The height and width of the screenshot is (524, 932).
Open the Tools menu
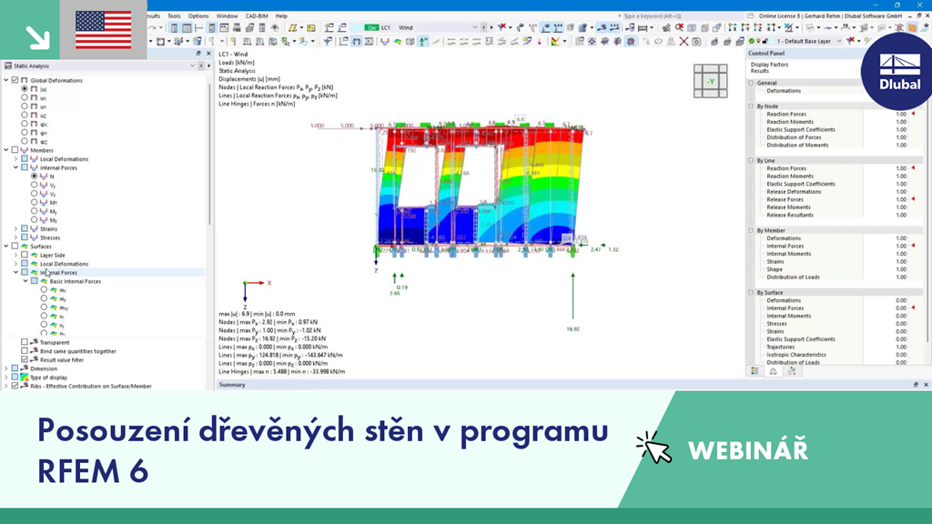(x=174, y=16)
